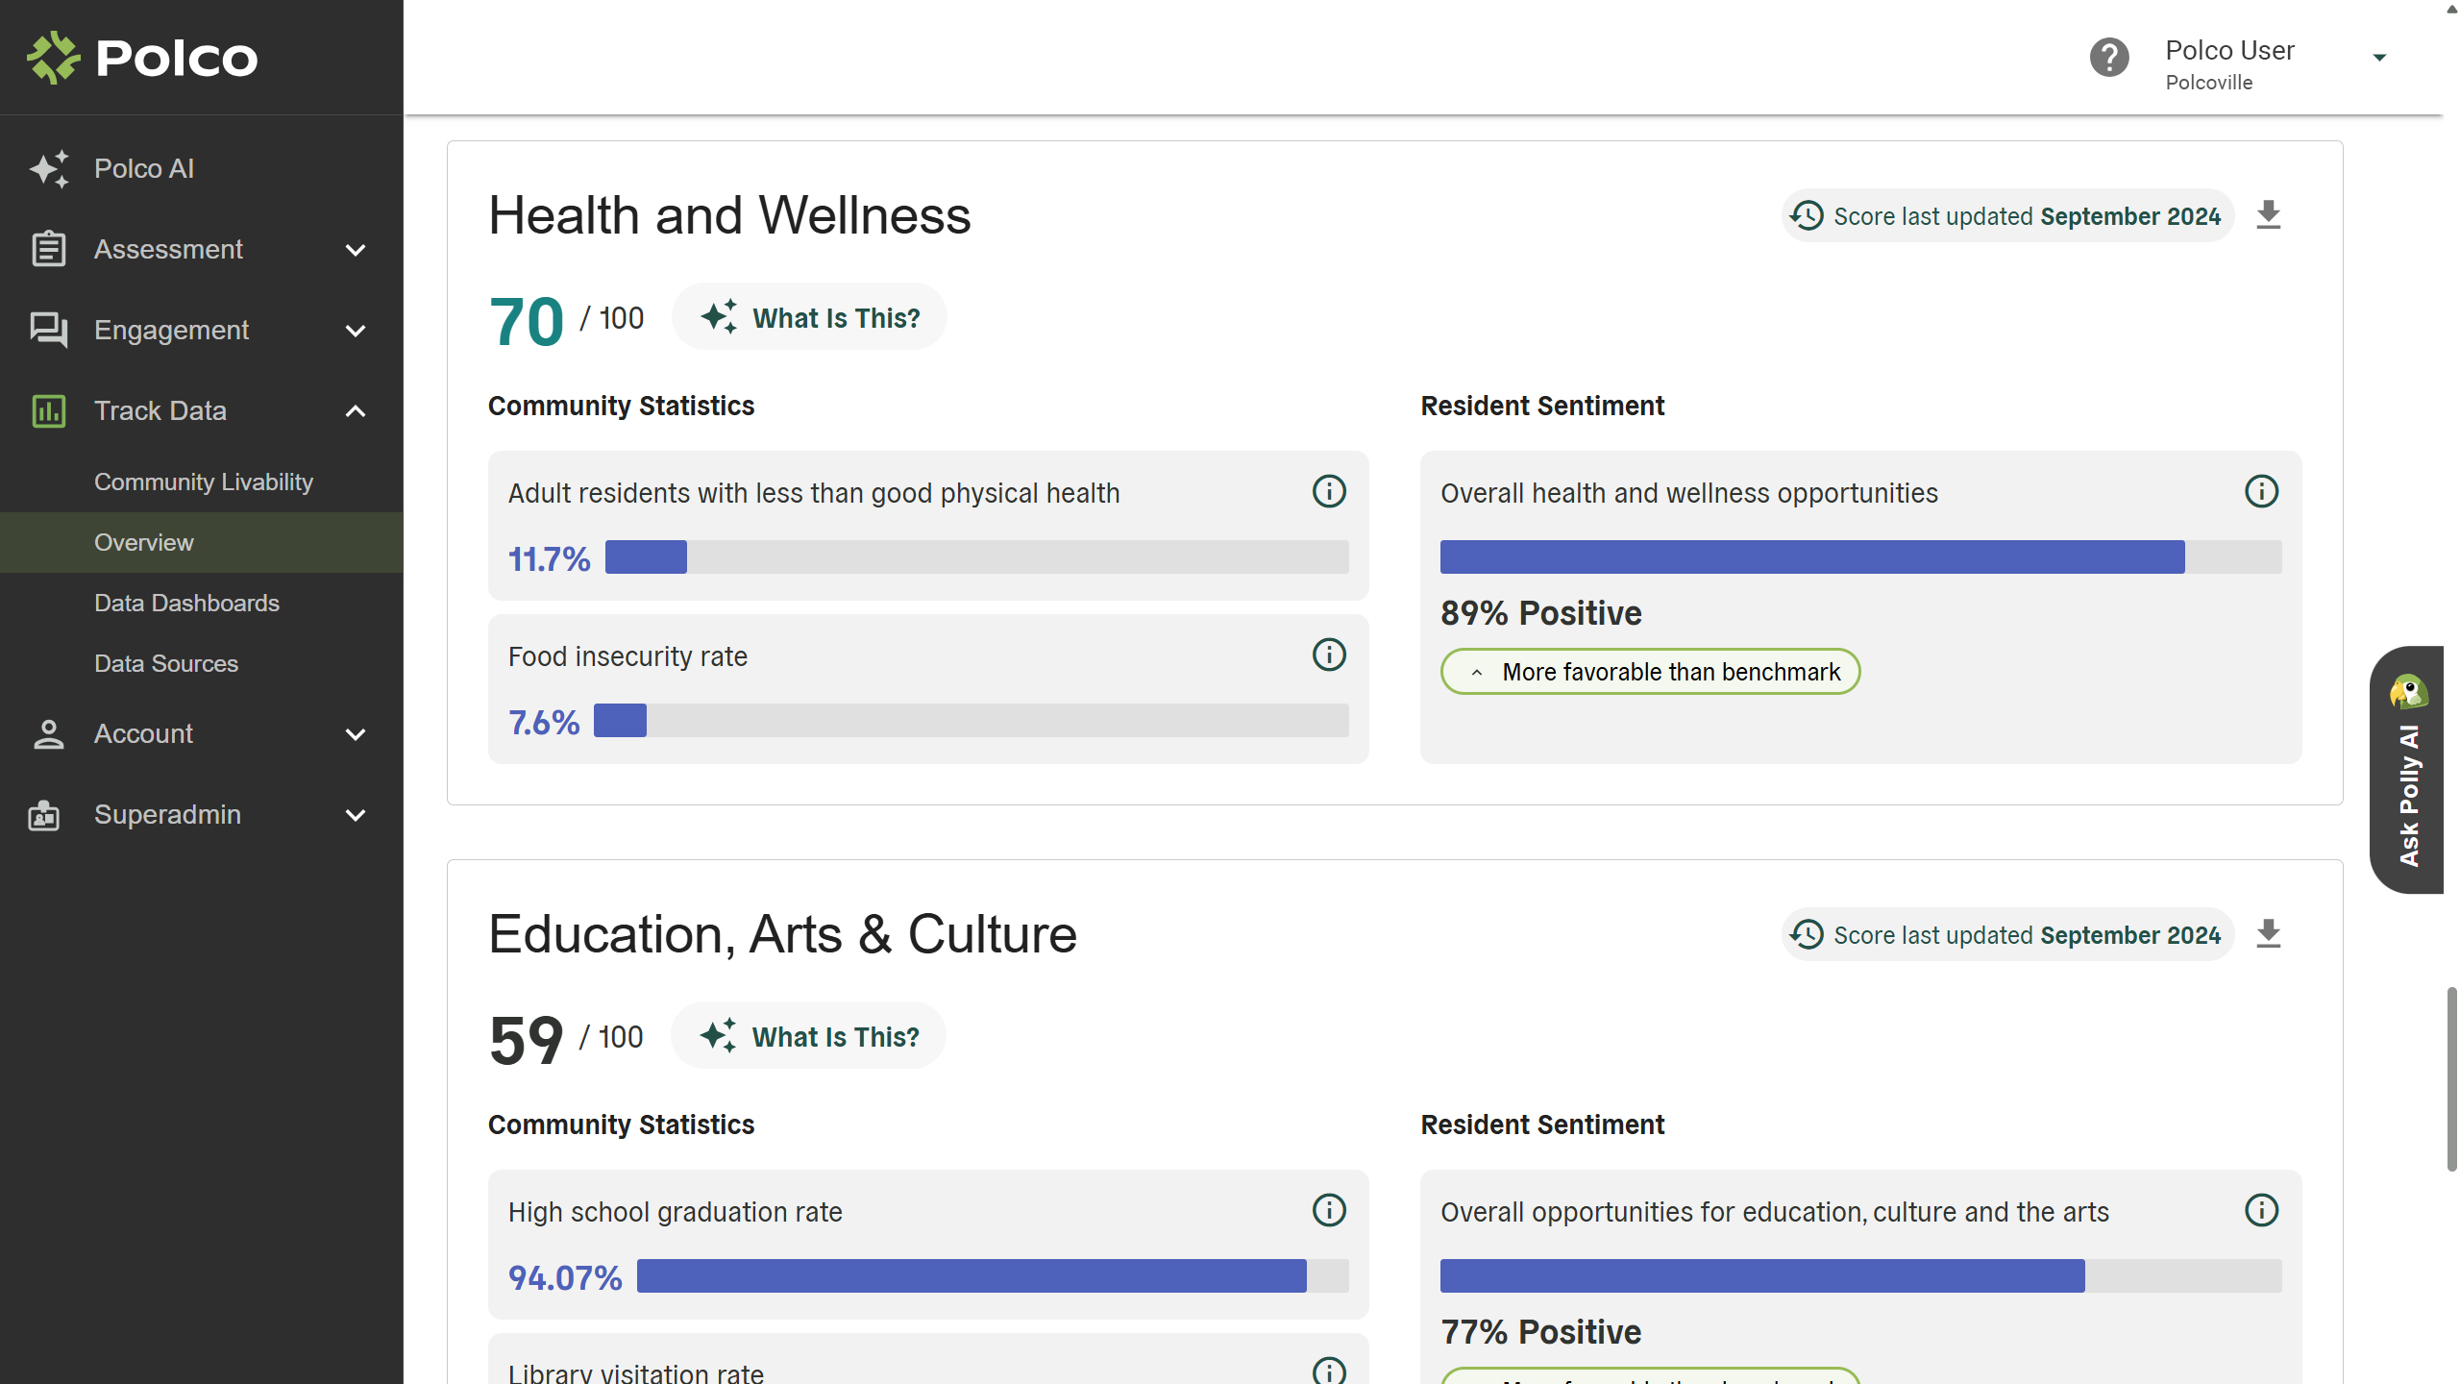Click the help question mark icon
Screen dimensions: 2460x1384
(2108, 58)
